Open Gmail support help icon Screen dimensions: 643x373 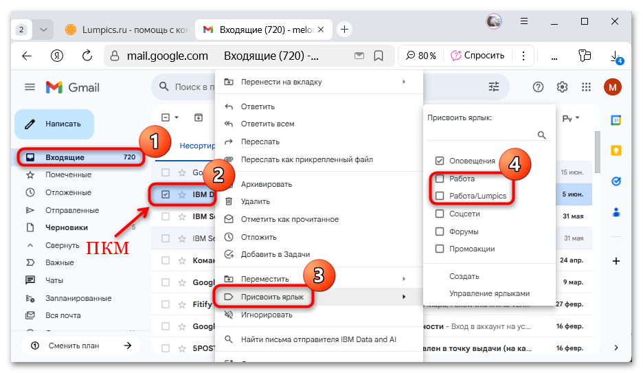tap(538, 87)
